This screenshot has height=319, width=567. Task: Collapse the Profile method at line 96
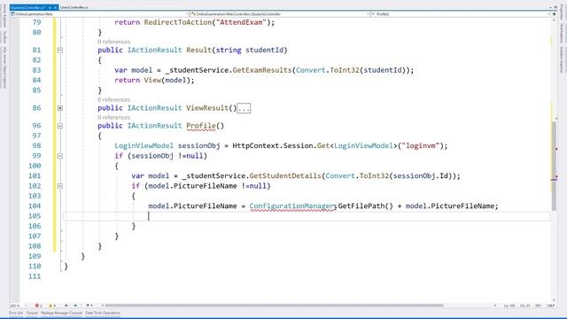click(60, 126)
